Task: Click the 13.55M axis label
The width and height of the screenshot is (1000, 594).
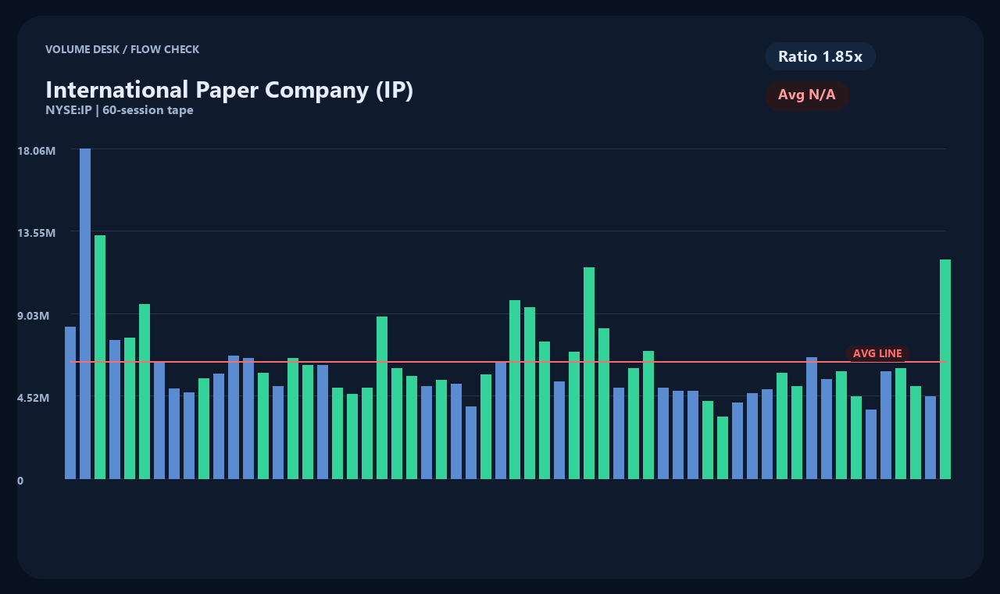Action: [x=36, y=233]
